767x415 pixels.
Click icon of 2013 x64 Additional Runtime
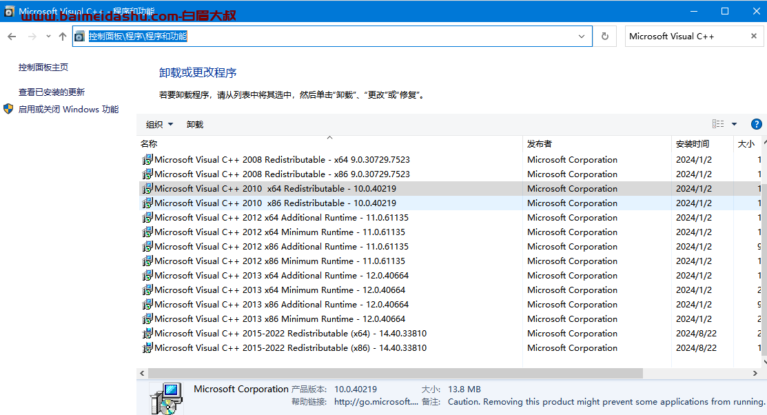(147, 276)
